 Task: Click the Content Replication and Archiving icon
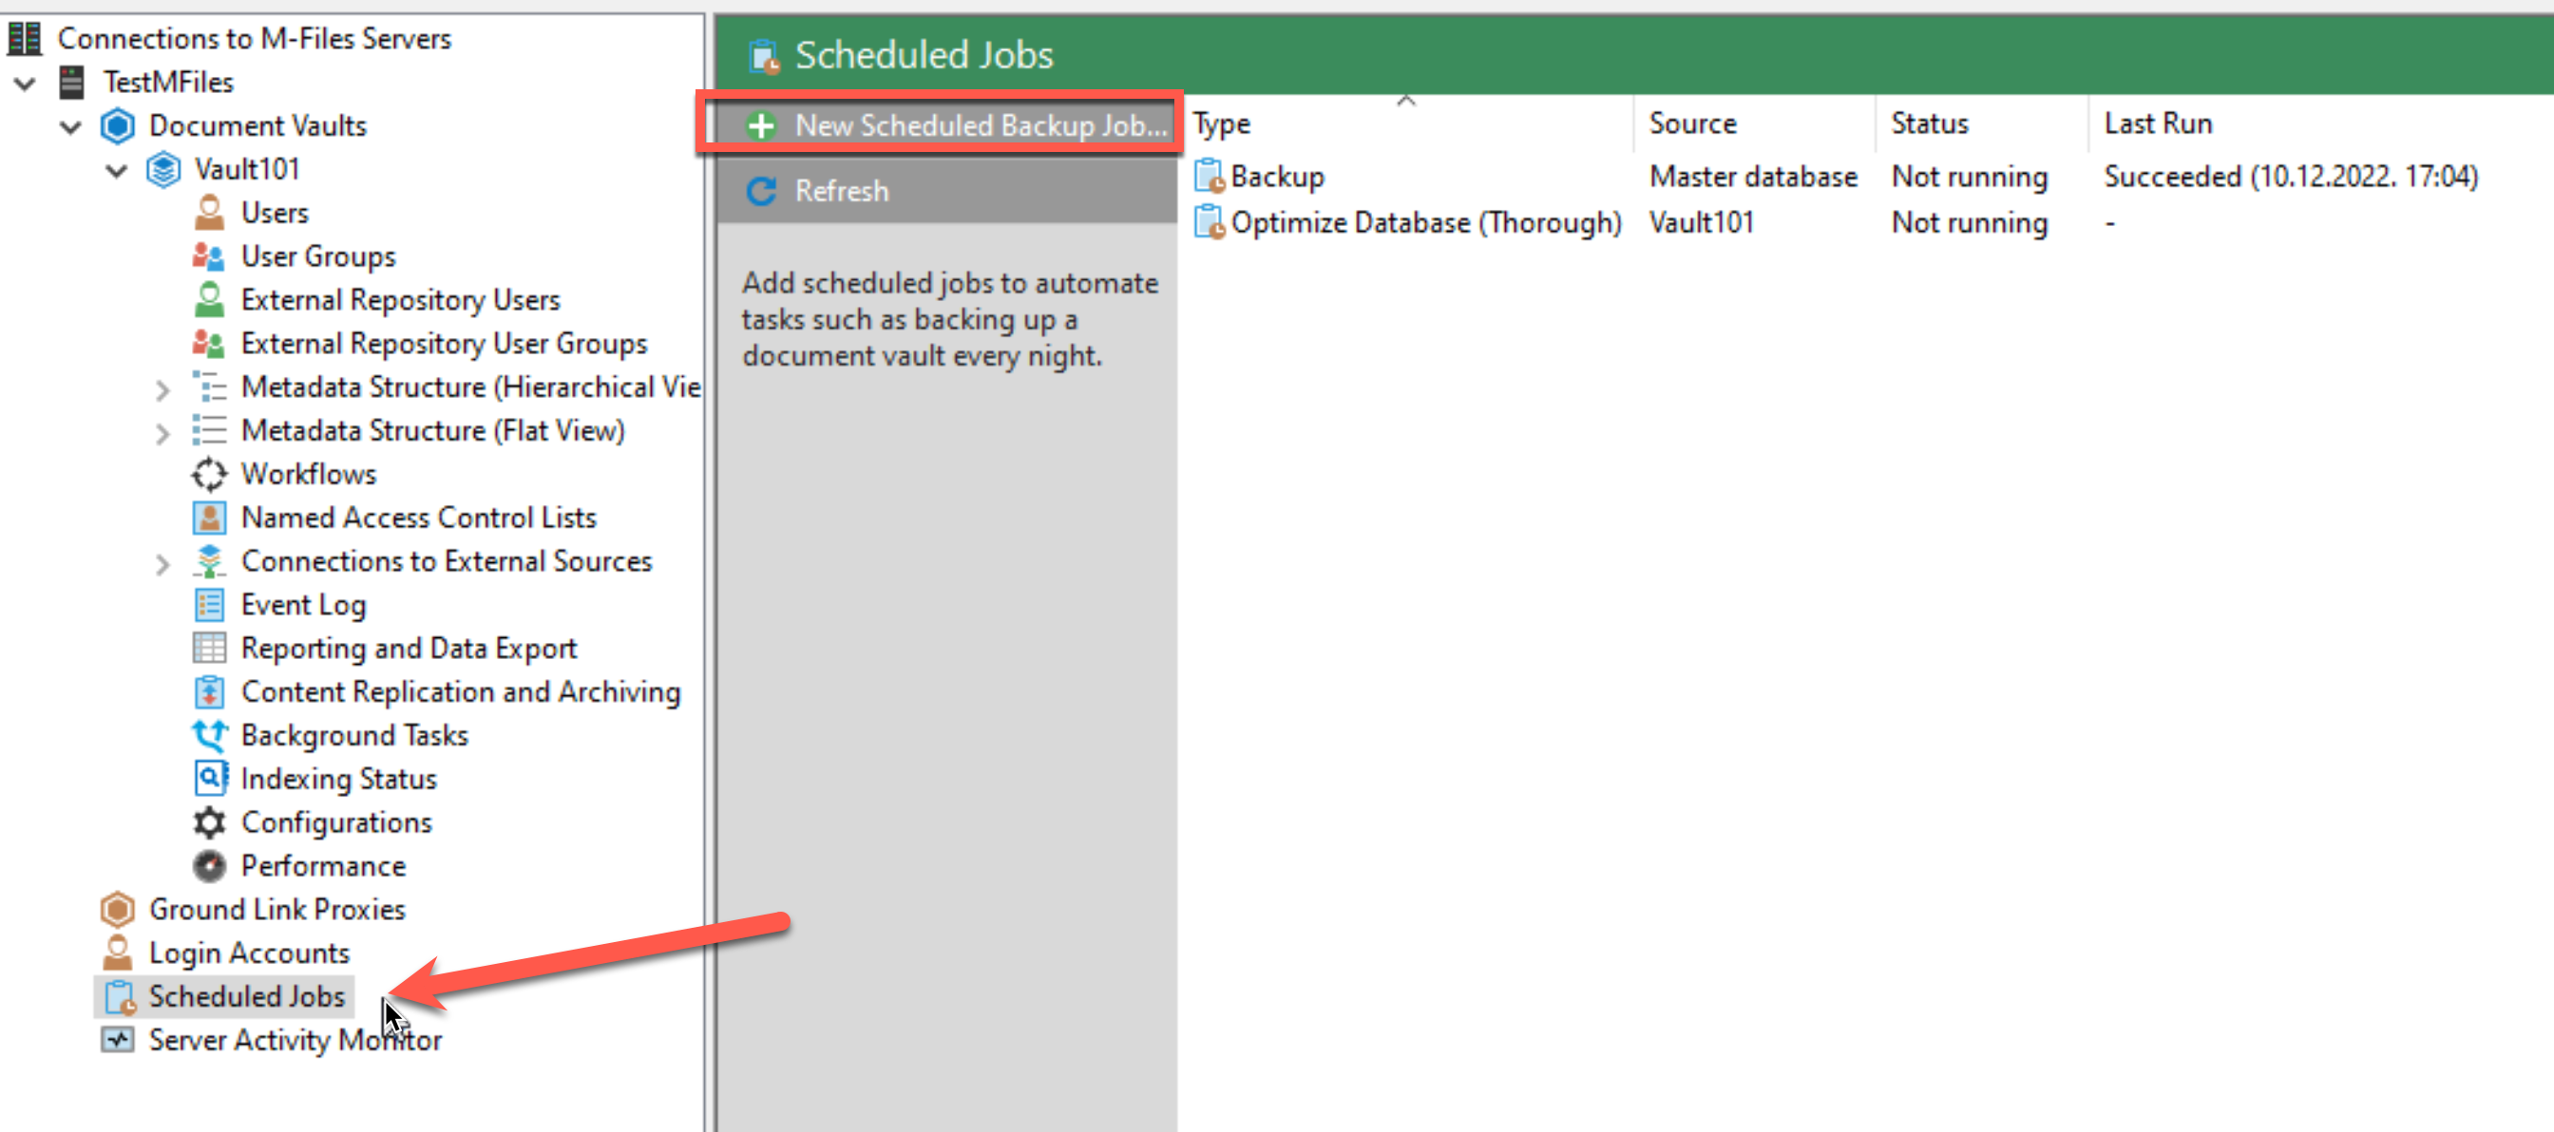point(209,692)
